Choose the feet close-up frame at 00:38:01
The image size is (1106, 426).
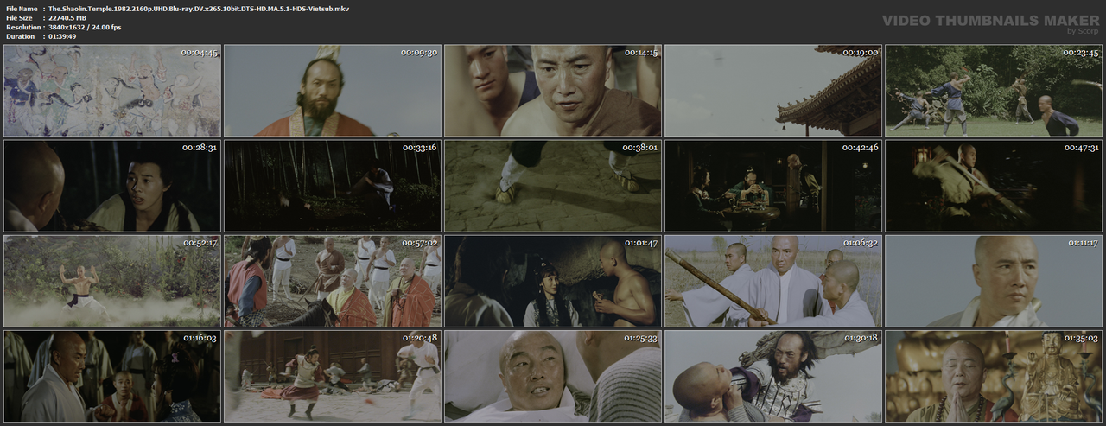[553, 186]
